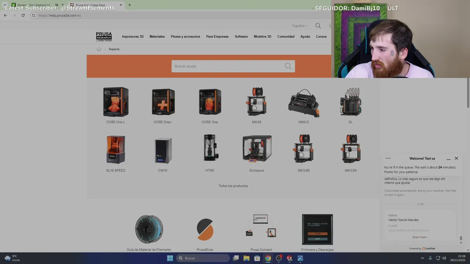Go to home via breadcrumb house icon
470x264 pixels.
click(x=99, y=49)
